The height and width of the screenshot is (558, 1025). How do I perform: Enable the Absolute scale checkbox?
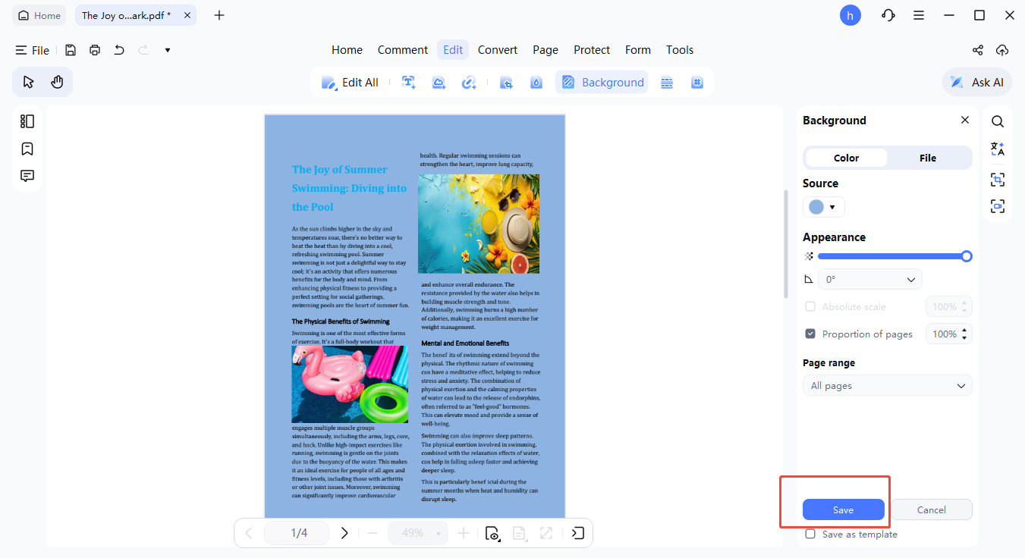pyautogui.click(x=810, y=306)
